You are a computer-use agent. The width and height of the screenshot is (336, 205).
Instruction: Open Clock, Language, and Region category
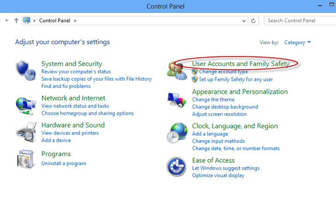[x=235, y=126]
